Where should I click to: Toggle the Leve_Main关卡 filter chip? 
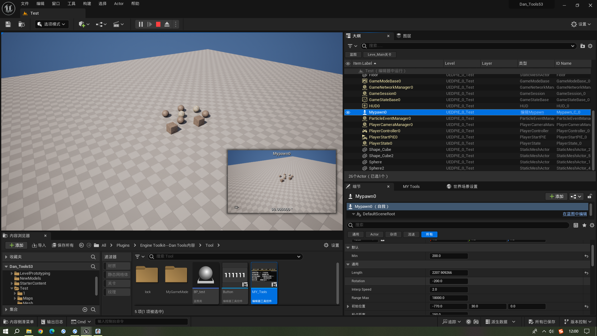379,55
